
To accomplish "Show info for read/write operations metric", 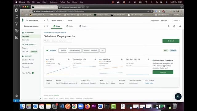I will point(69,59).
